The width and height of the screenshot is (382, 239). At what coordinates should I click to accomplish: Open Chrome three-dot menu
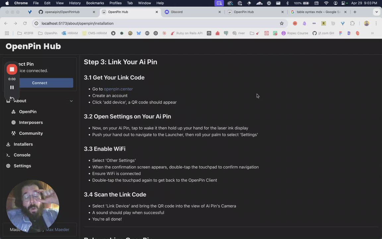[x=376, y=24]
